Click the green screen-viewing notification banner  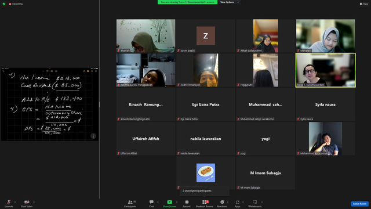(x=187, y=2)
